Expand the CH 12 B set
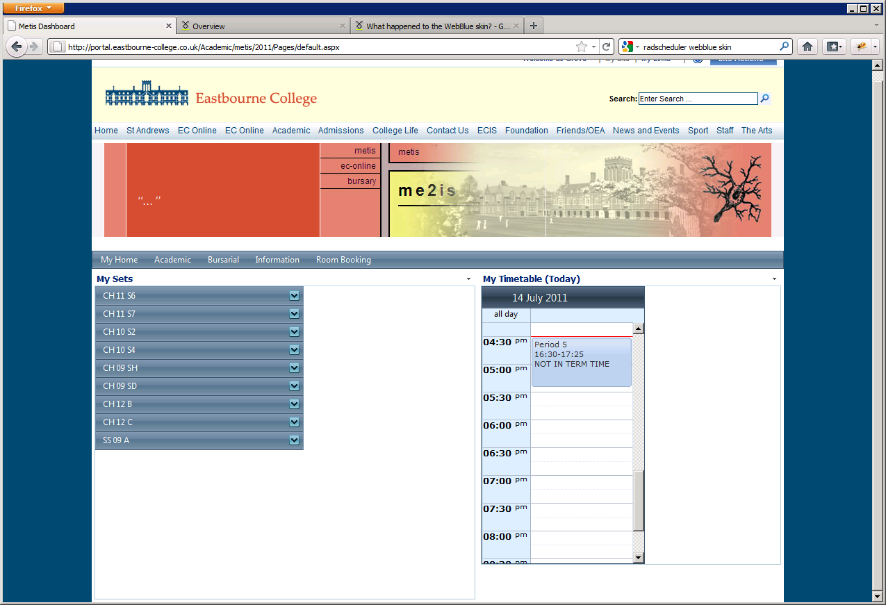 295,404
